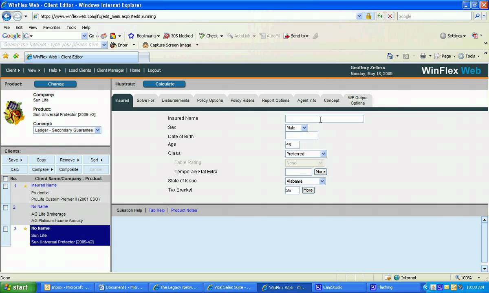The height and width of the screenshot is (293, 489).
Task: Click the Tab Help link
Action: point(156,210)
